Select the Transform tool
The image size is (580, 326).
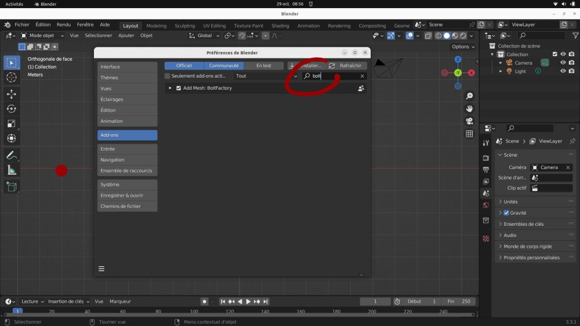pos(12,138)
